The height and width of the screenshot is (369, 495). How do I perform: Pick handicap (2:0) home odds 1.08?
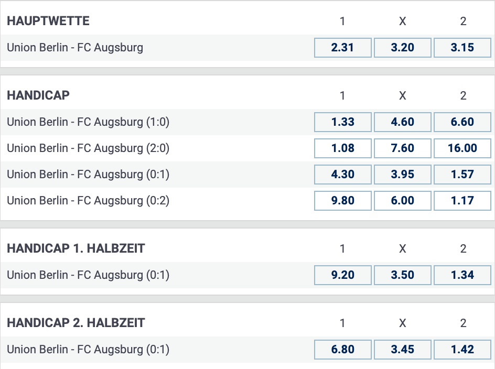pyautogui.click(x=343, y=148)
